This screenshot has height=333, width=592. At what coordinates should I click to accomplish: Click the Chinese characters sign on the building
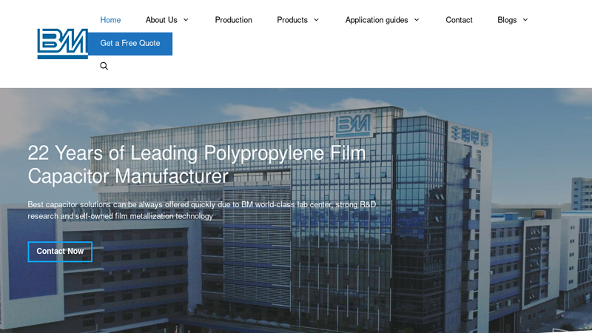pyautogui.click(x=469, y=135)
